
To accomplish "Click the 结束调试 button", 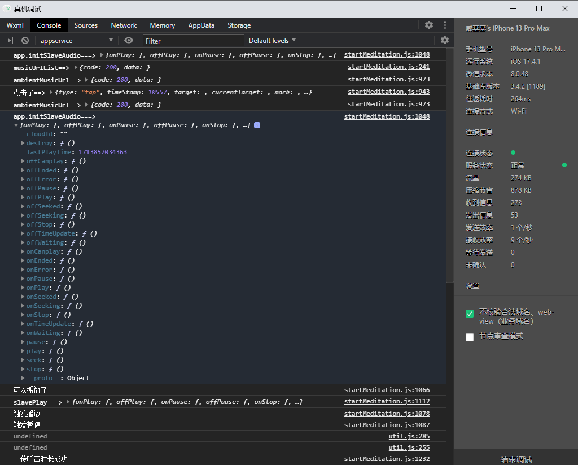I will click(516, 459).
